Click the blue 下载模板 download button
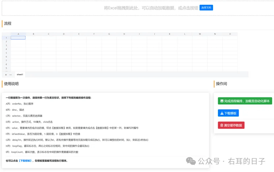 pyautogui.click(x=228, y=113)
